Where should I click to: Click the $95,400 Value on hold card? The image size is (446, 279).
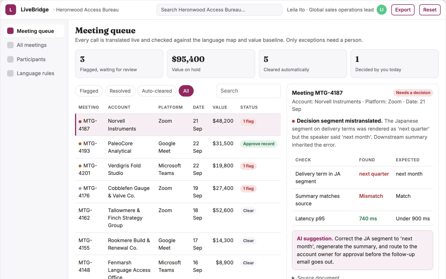pos(211,64)
